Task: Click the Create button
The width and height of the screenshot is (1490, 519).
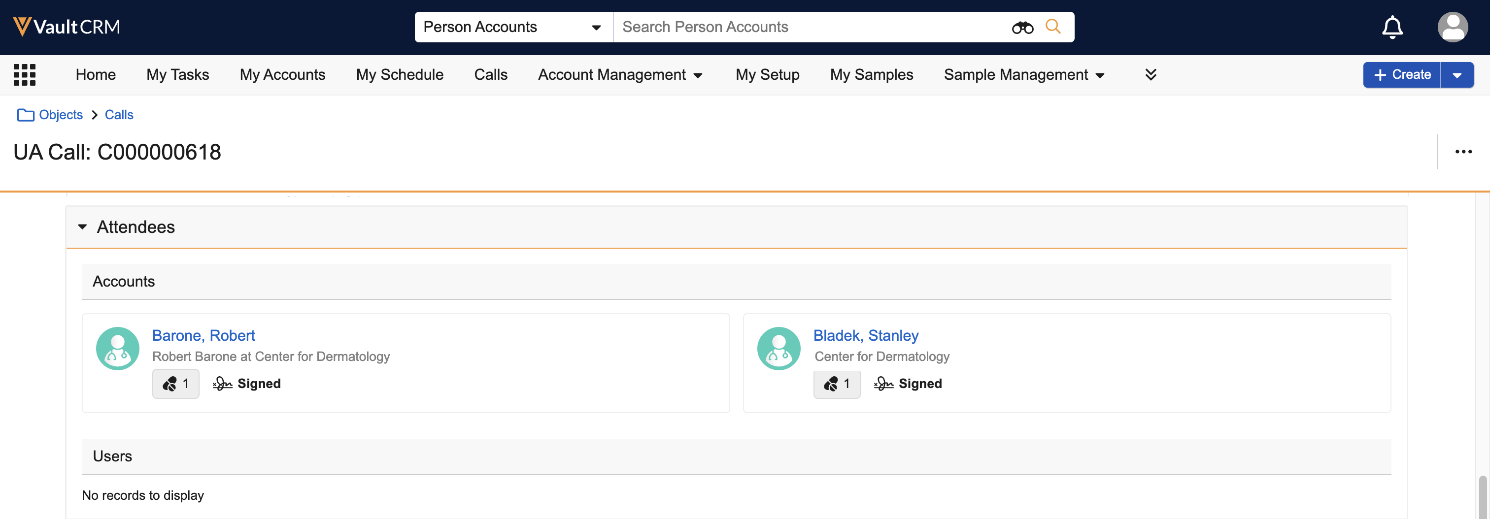Action: pos(1401,75)
